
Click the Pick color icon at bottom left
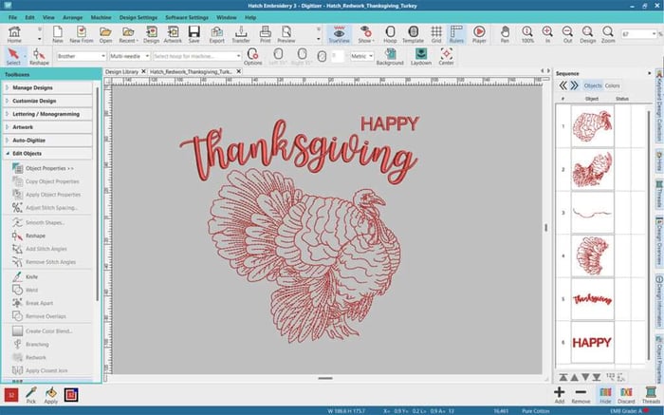(x=30, y=393)
